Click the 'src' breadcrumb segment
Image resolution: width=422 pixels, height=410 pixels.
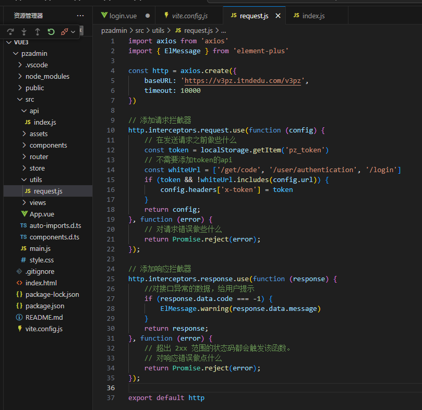pos(139,31)
